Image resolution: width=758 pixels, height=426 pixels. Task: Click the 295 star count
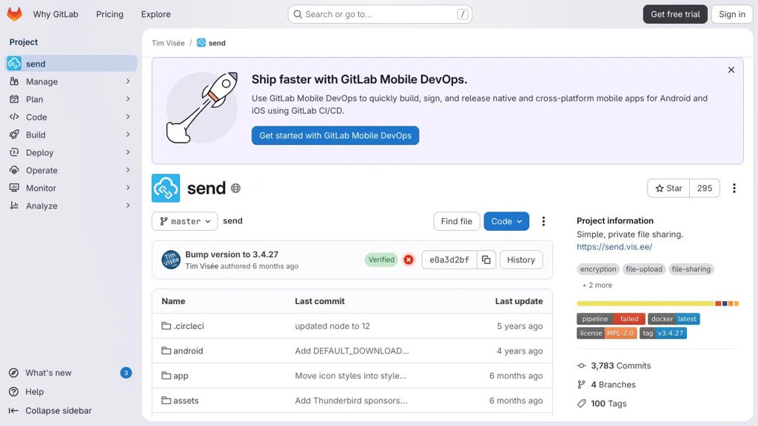[705, 189]
